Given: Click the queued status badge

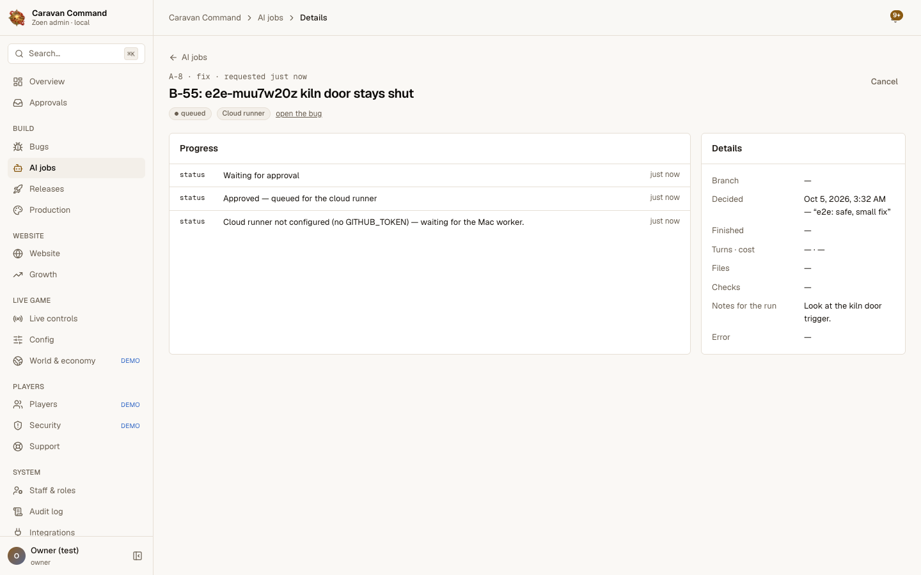Looking at the screenshot, I should (x=190, y=114).
